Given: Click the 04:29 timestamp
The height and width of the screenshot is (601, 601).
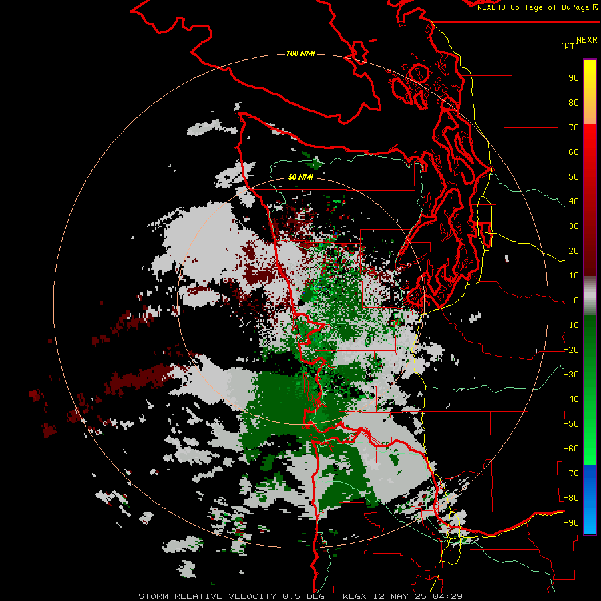Looking at the screenshot, I should 447,596.
